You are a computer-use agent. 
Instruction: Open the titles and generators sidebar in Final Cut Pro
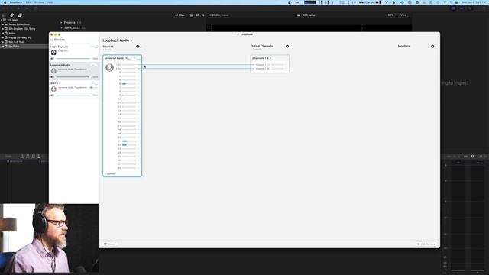click(20, 15)
